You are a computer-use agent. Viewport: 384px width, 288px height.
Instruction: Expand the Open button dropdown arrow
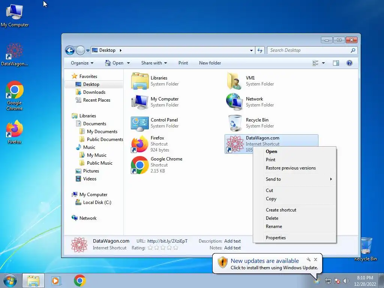point(128,63)
